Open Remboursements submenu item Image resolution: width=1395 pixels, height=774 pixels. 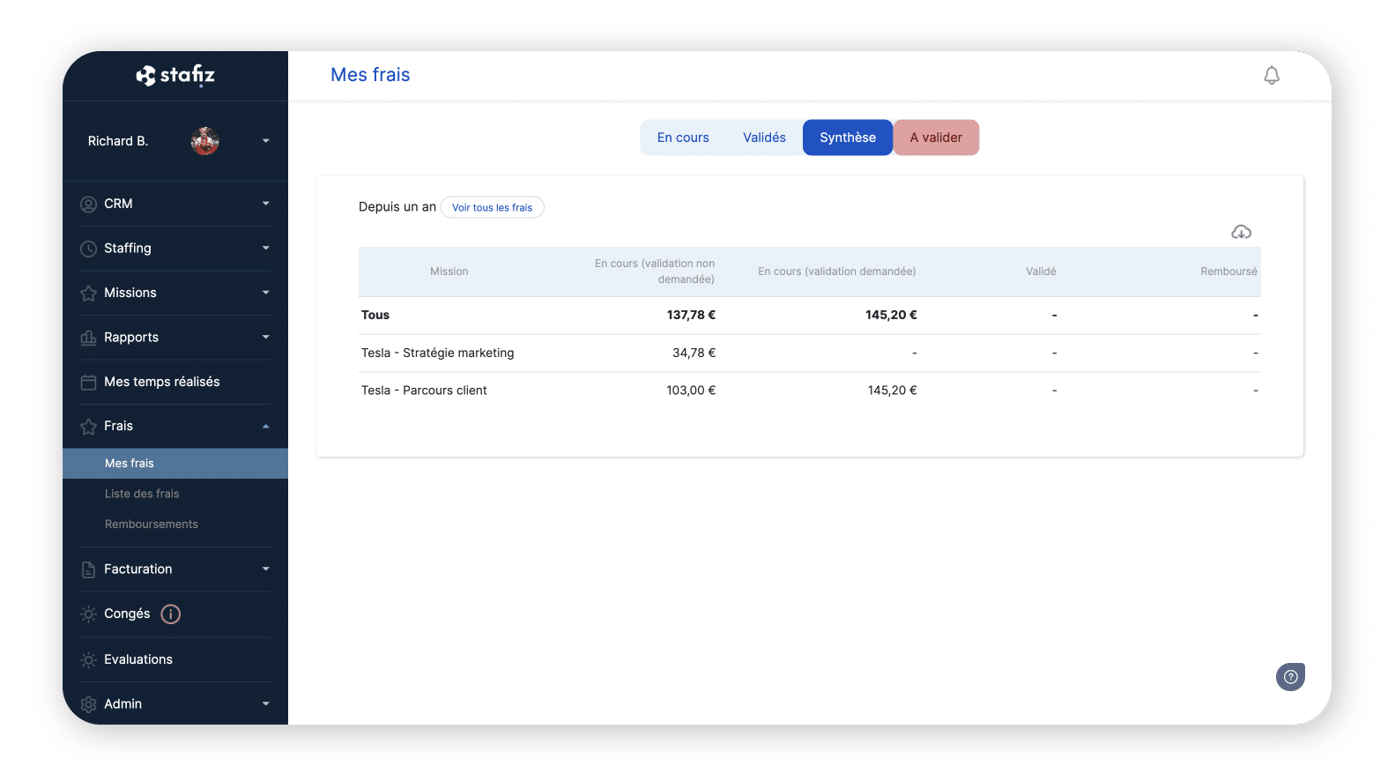[x=152, y=525]
